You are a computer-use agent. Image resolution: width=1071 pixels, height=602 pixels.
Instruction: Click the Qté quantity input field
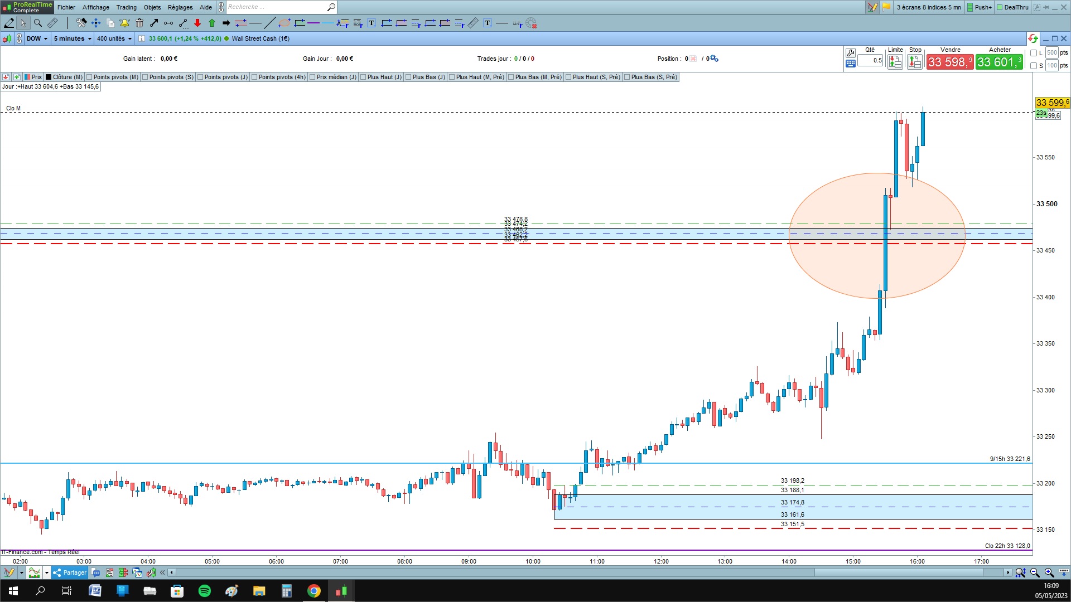pyautogui.click(x=870, y=60)
